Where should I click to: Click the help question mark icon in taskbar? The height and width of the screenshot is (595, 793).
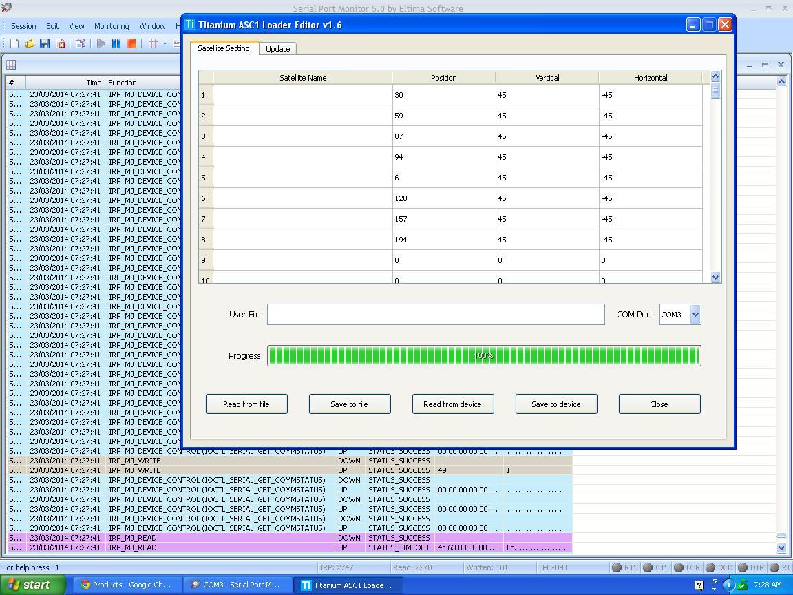(x=699, y=585)
